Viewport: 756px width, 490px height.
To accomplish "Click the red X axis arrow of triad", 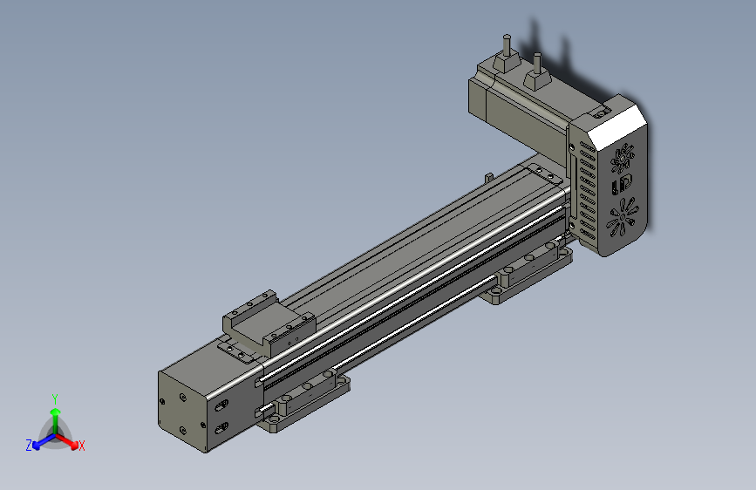I will pyautogui.click(x=67, y=442).
